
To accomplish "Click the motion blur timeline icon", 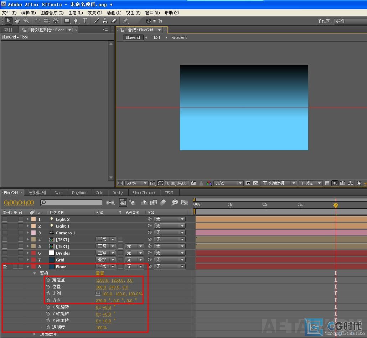I will point(163,202).
